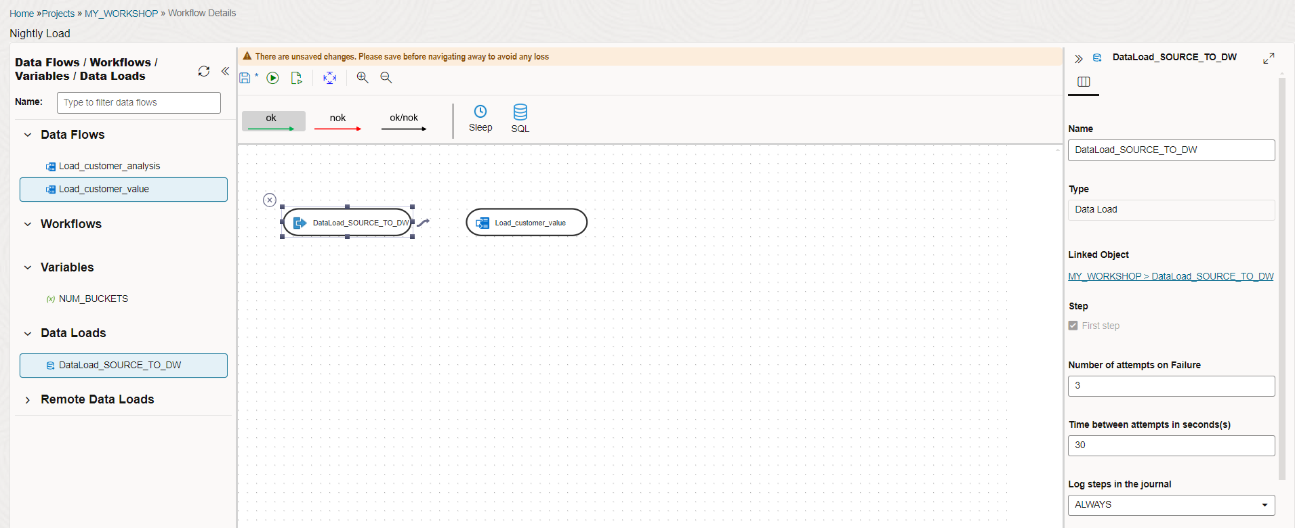Click the Remote Data Loads heading text

pos(98,399)
